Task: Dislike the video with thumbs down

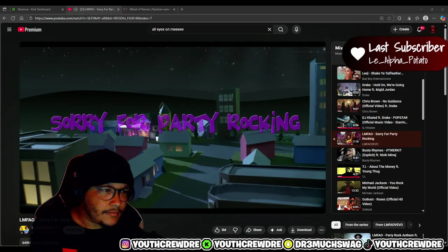Action: [x=235, y=230]
